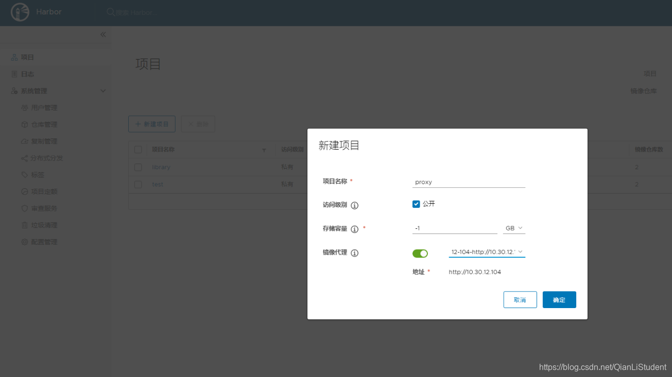Click the 标签 tag icon
This screenshot has height=377, width=672.
24,175
